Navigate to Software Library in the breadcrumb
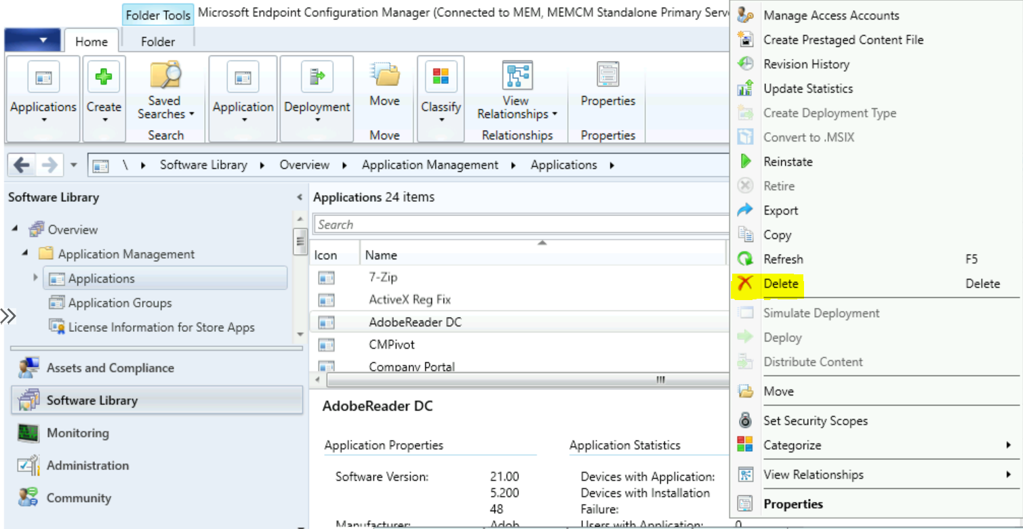The width and height of the screenshot is (1023, 529). point(203,165)
